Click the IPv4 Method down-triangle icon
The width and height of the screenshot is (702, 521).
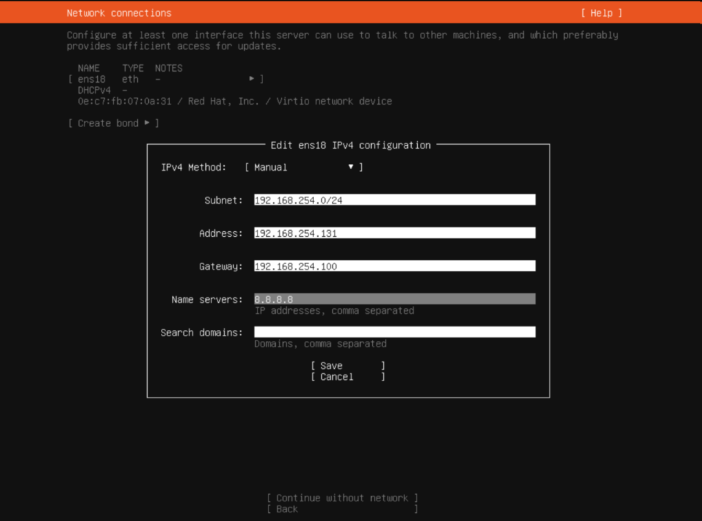(x=351, y=167)
